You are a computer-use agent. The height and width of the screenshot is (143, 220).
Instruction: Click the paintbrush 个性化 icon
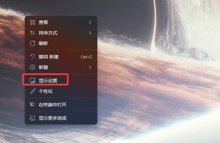pyautogui.click(x=33, y=91)
